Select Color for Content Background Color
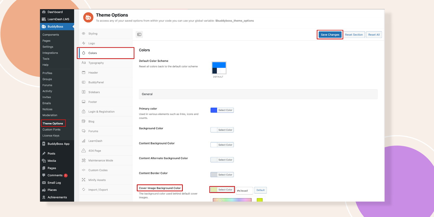 click(x=222, y=145)
